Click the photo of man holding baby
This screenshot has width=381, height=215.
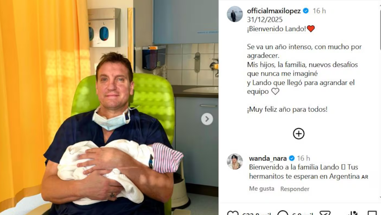(109, 108)
